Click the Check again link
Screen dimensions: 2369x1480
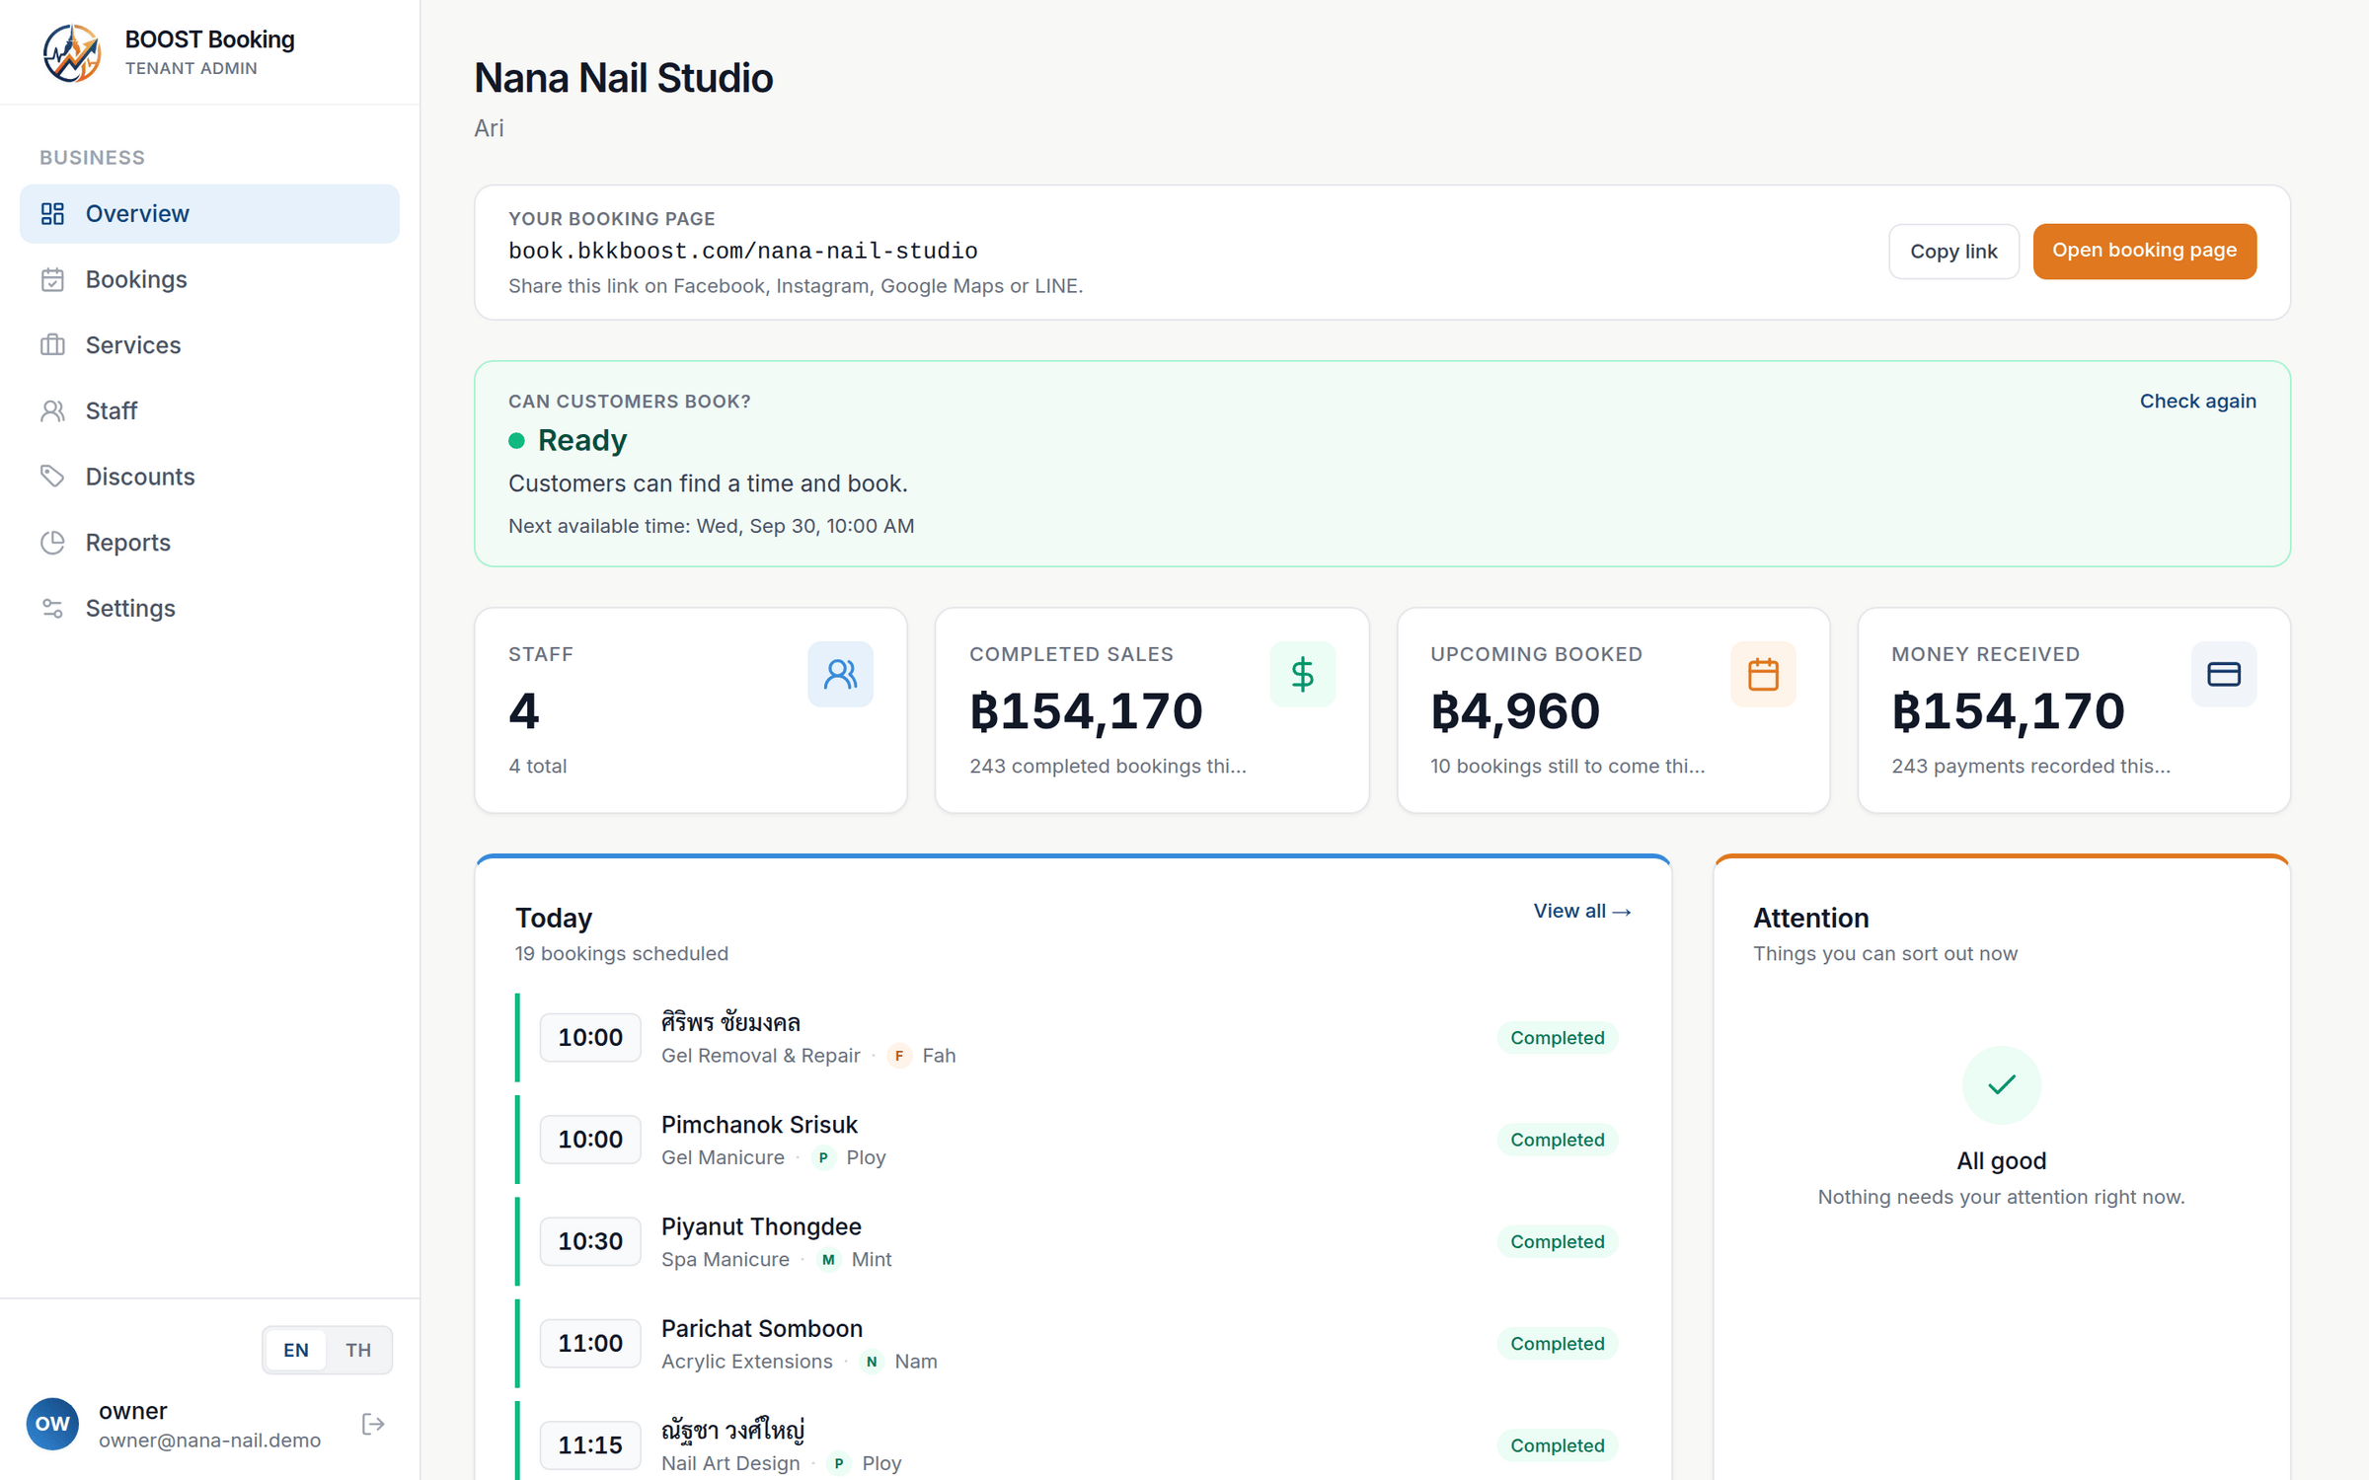[2197, 401]
